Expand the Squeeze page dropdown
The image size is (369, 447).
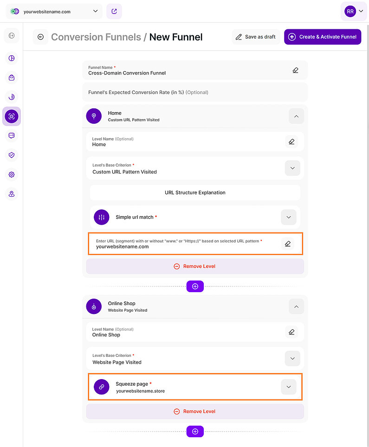pos(288,387)
